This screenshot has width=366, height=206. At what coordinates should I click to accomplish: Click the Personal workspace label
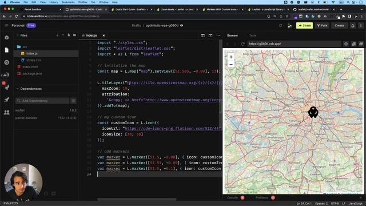point(18,25)
